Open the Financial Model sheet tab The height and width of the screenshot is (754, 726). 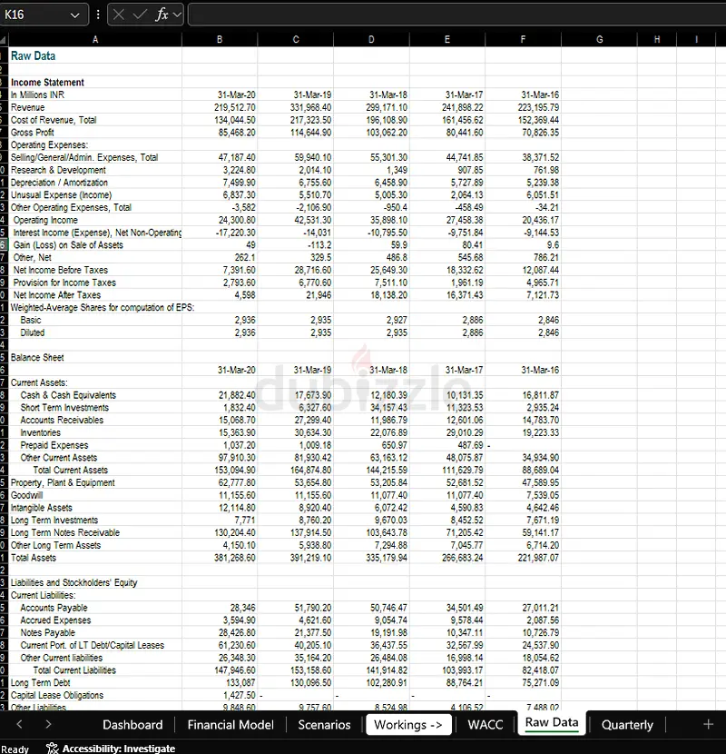[x=230, y=724]
